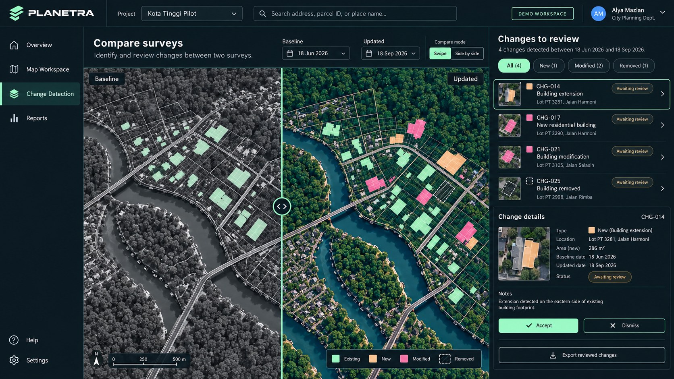Click the CHG-021 thumbnail image
This screenshot has height=379, width=674.
coord(510,157)
